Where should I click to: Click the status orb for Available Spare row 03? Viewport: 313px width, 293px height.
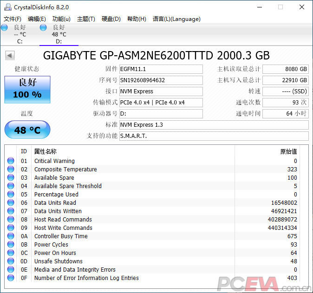(11, 177)
